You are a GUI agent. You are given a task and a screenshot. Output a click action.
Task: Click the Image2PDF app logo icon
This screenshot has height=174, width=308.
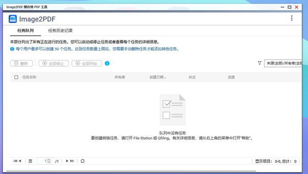[x=13, y=19]
